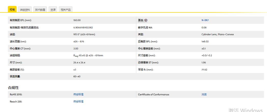Click the underlined 基底 label

pyautogui.click(x=141, y=20)
